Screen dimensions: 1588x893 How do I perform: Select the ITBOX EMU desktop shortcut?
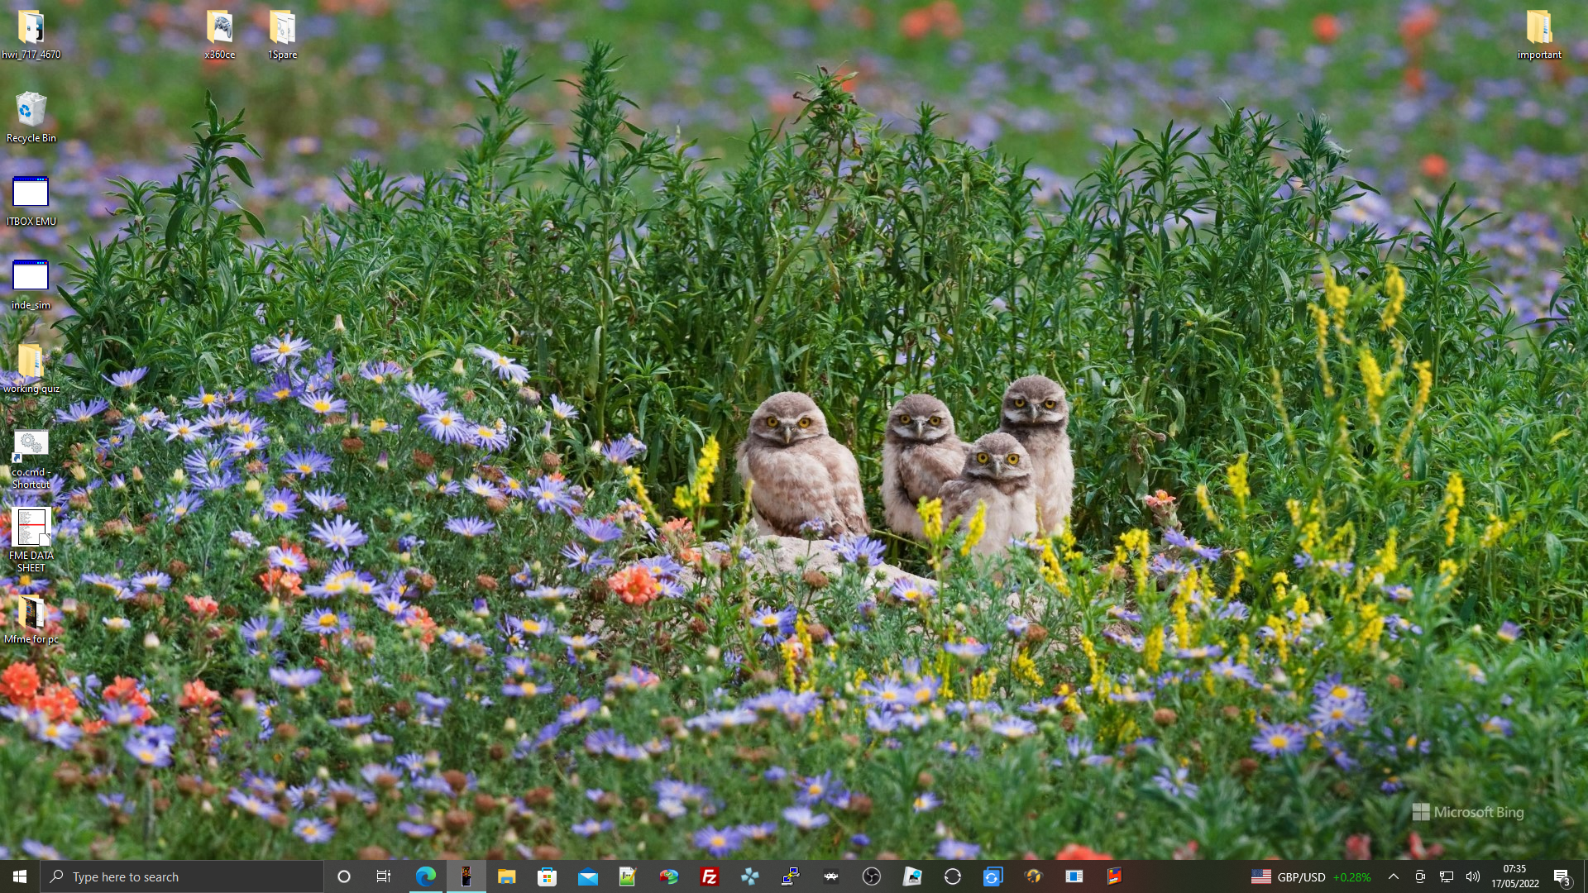pos(31,200)
